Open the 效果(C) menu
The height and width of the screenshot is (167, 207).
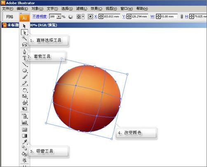[96, 9]
